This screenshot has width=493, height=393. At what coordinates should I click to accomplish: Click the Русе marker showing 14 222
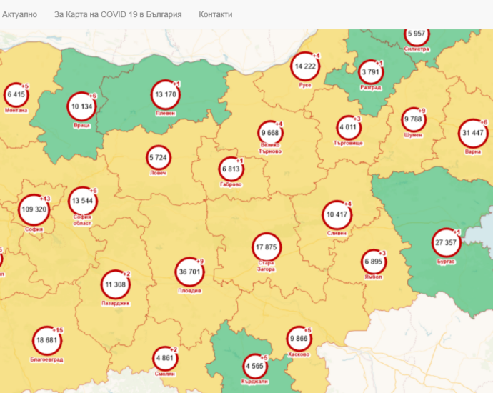click(305, 66)
